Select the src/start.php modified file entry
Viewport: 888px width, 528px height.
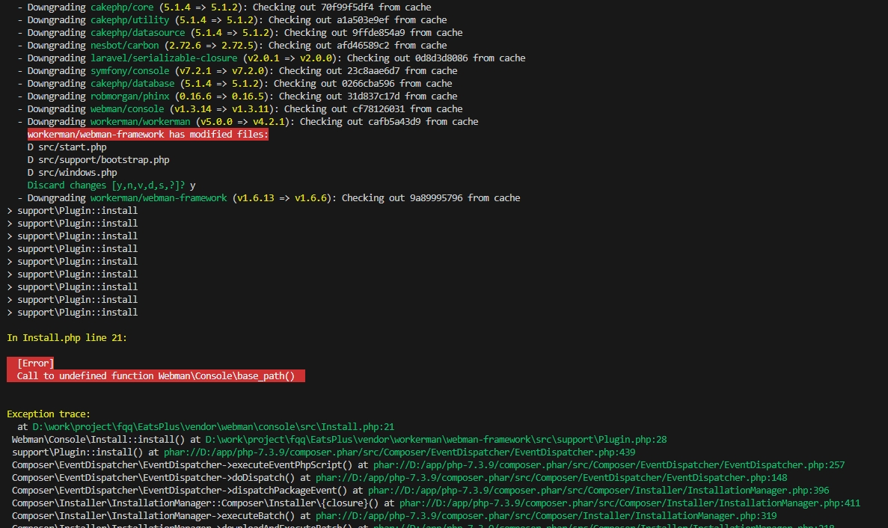67,147
